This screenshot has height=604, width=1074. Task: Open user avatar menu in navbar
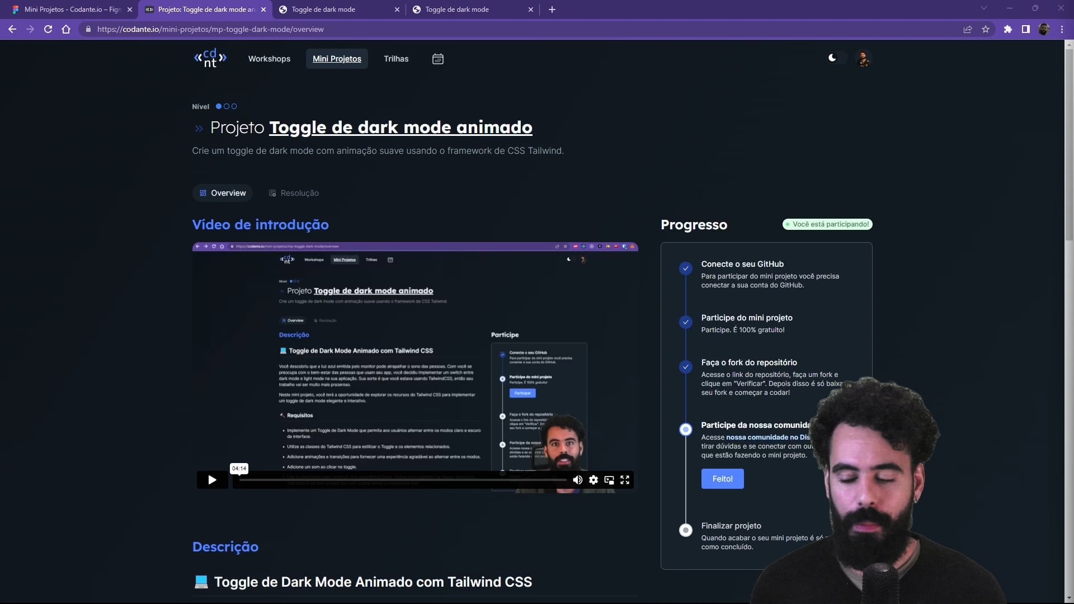(x=864, y=59)
